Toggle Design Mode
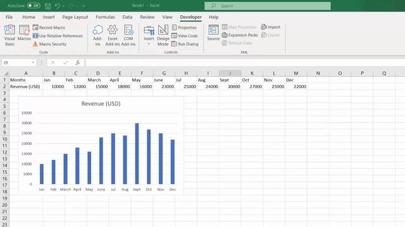Viewport: 405px width, 227px height. 163,35
